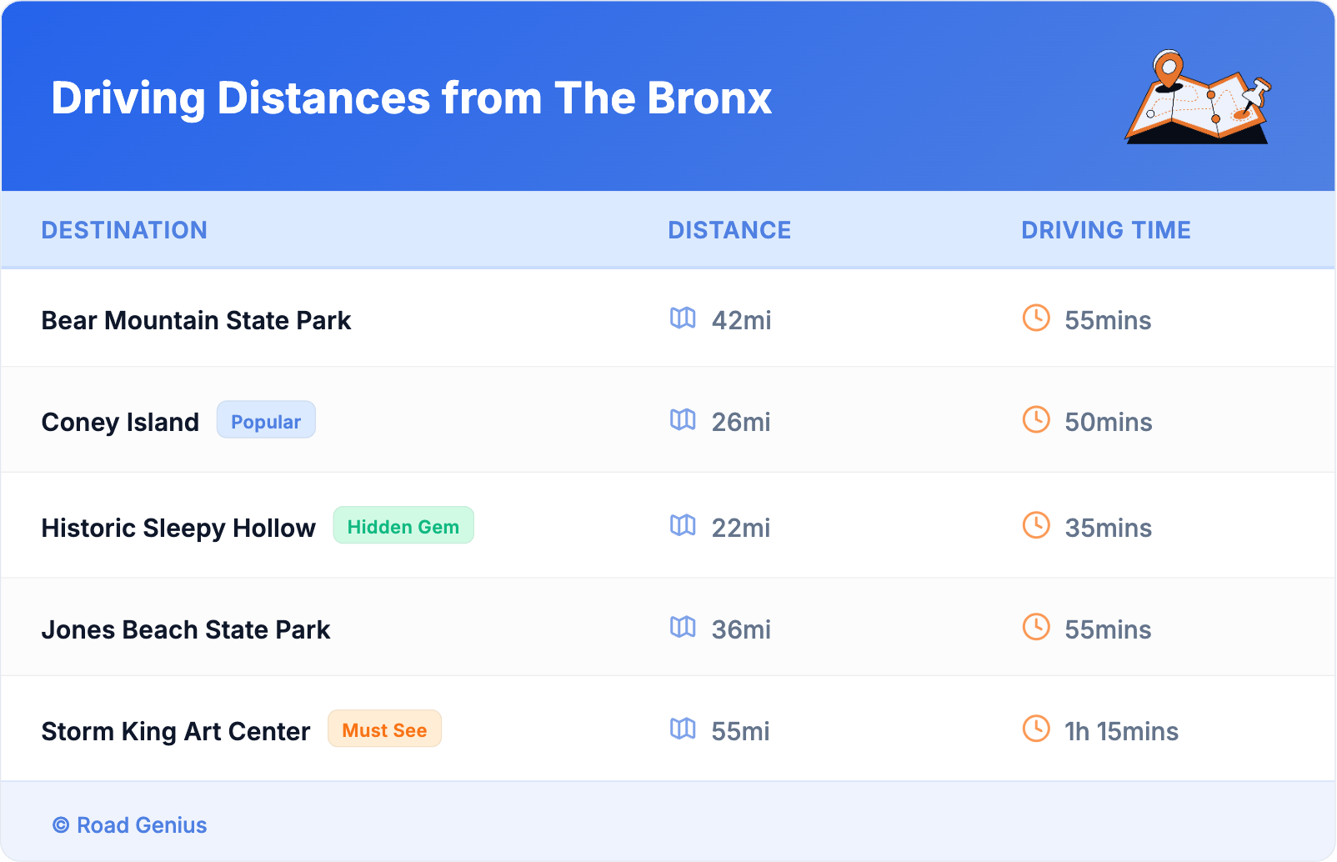Click the Distance column header
The height and width of the screenshot is (862, 1337).
729,230
